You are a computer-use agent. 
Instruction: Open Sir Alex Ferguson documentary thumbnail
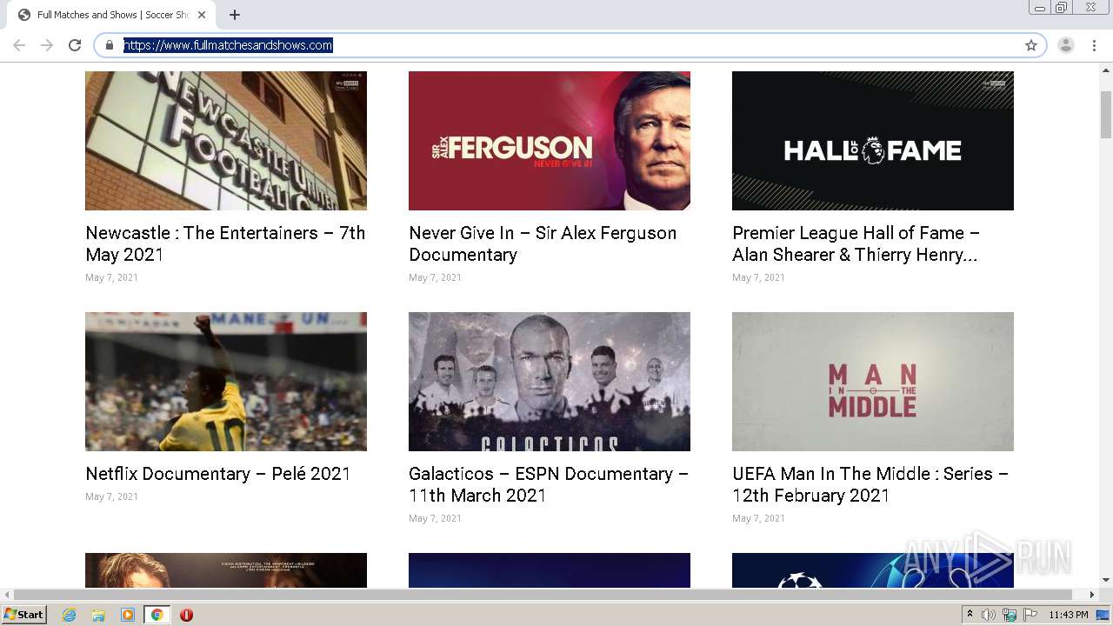point(550,141)
